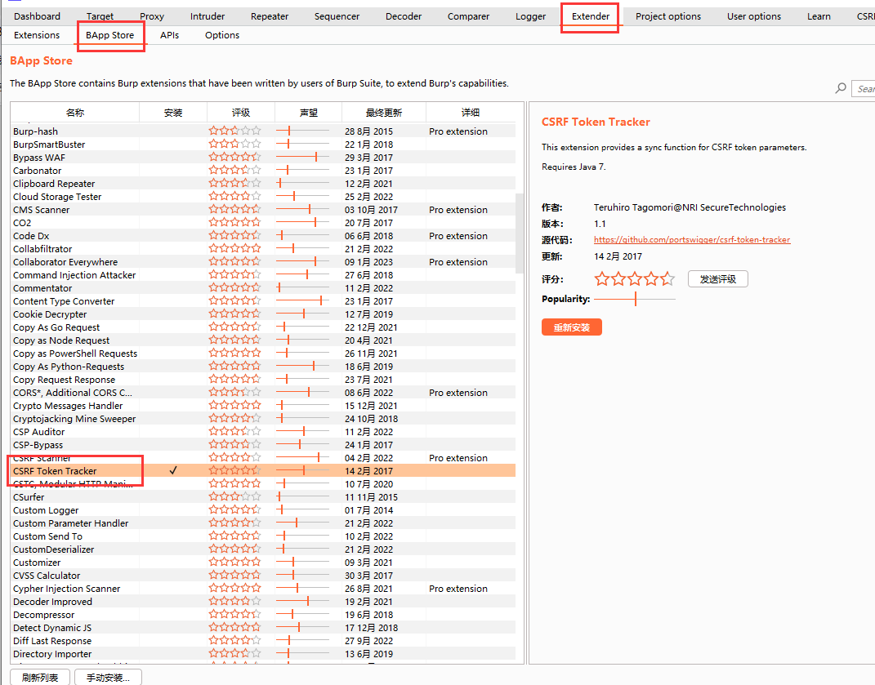Open the Decoder tab

coord(404,16)
